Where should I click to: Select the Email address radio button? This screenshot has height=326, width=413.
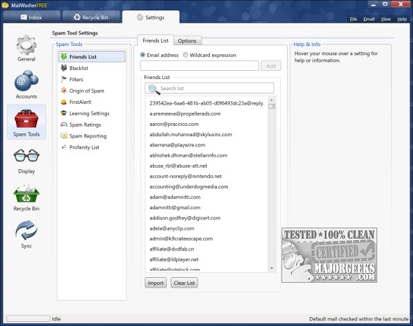(x=142, y=55)
